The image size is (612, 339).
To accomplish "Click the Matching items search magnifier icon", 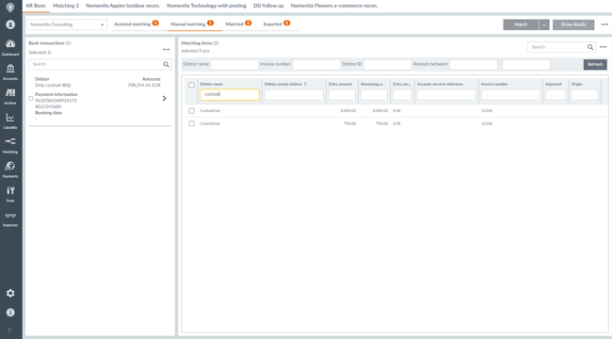I will pyautogui.click(x=590, y=47).
